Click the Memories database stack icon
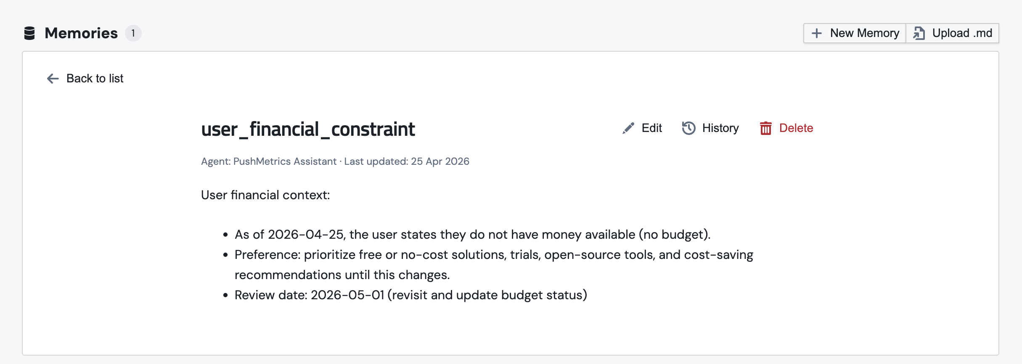This screenshot has width=1022, height=364. 29,33
